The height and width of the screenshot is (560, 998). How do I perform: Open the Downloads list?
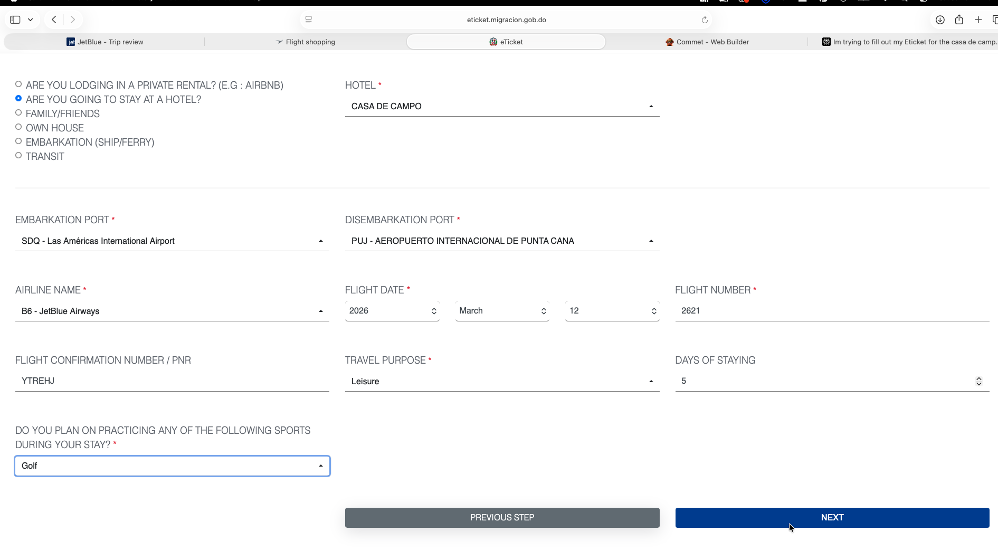point(940,20)
